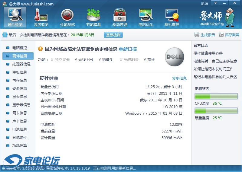Open the 如何让笔记本长时间工作 article
The image size is (242, 172).
coord(214,69)
